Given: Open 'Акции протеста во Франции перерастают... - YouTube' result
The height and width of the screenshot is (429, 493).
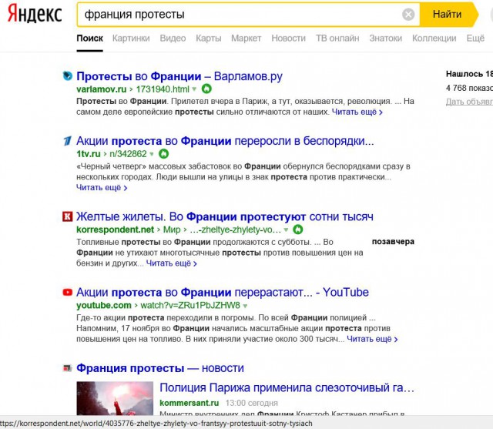Looking at the screenshot, I should pos(223,293).
